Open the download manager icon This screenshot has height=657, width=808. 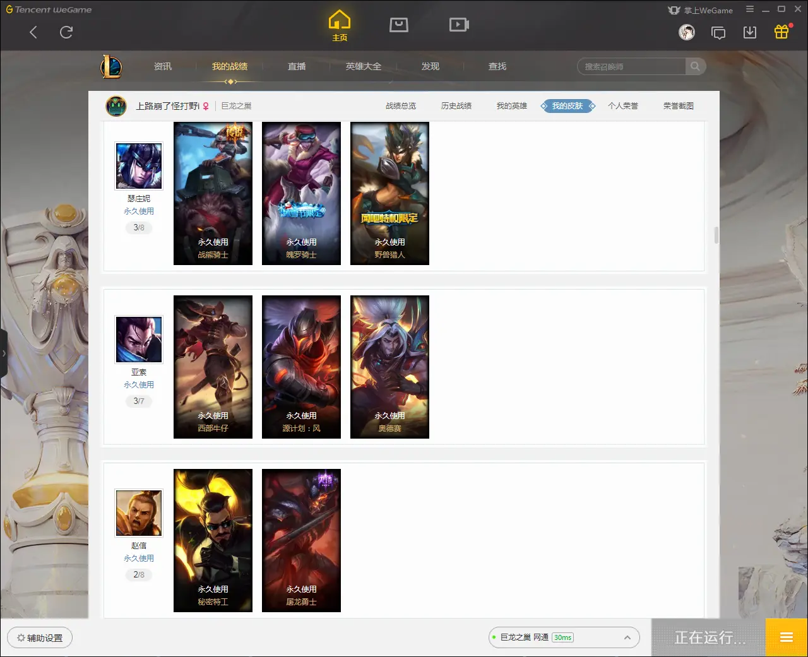point(750,32)
